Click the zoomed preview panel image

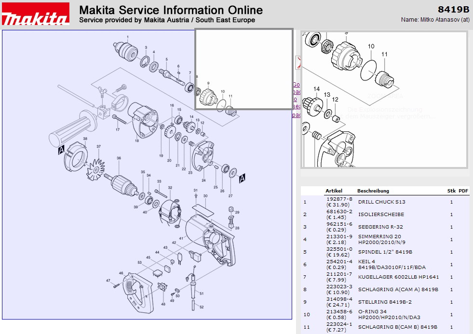384,100
